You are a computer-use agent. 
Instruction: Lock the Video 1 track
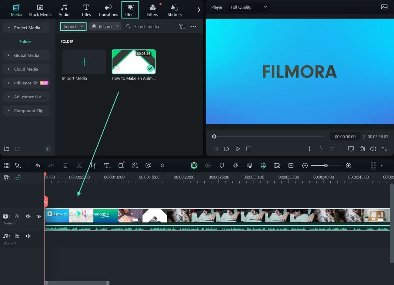click(x=17, y=216)
